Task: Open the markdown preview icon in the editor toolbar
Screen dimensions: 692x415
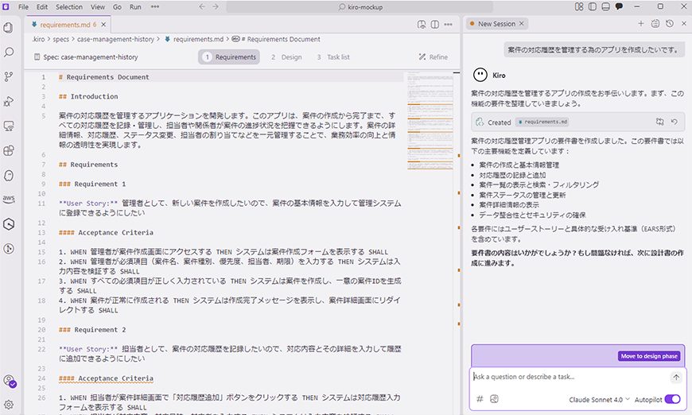Action: coord(422,25)
